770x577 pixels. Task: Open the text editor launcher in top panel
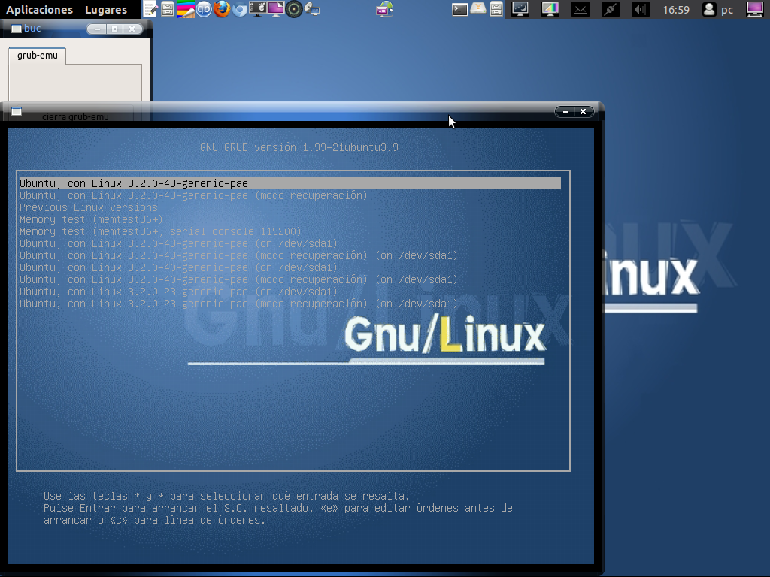coord(150,9)
